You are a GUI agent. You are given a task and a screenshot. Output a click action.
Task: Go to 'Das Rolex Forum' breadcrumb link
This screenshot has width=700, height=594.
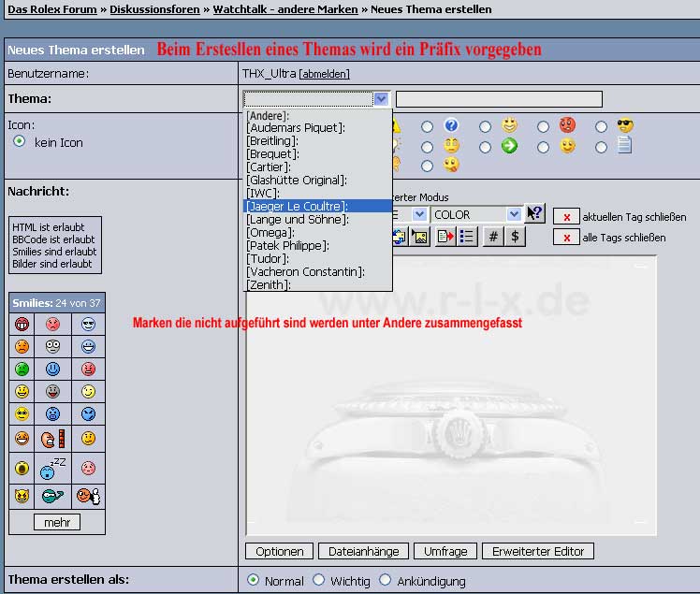[x=52, y=9]
